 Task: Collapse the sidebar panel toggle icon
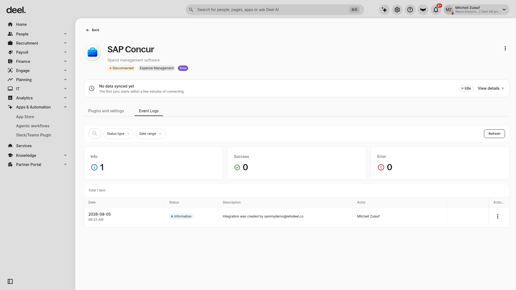(10, 281)
